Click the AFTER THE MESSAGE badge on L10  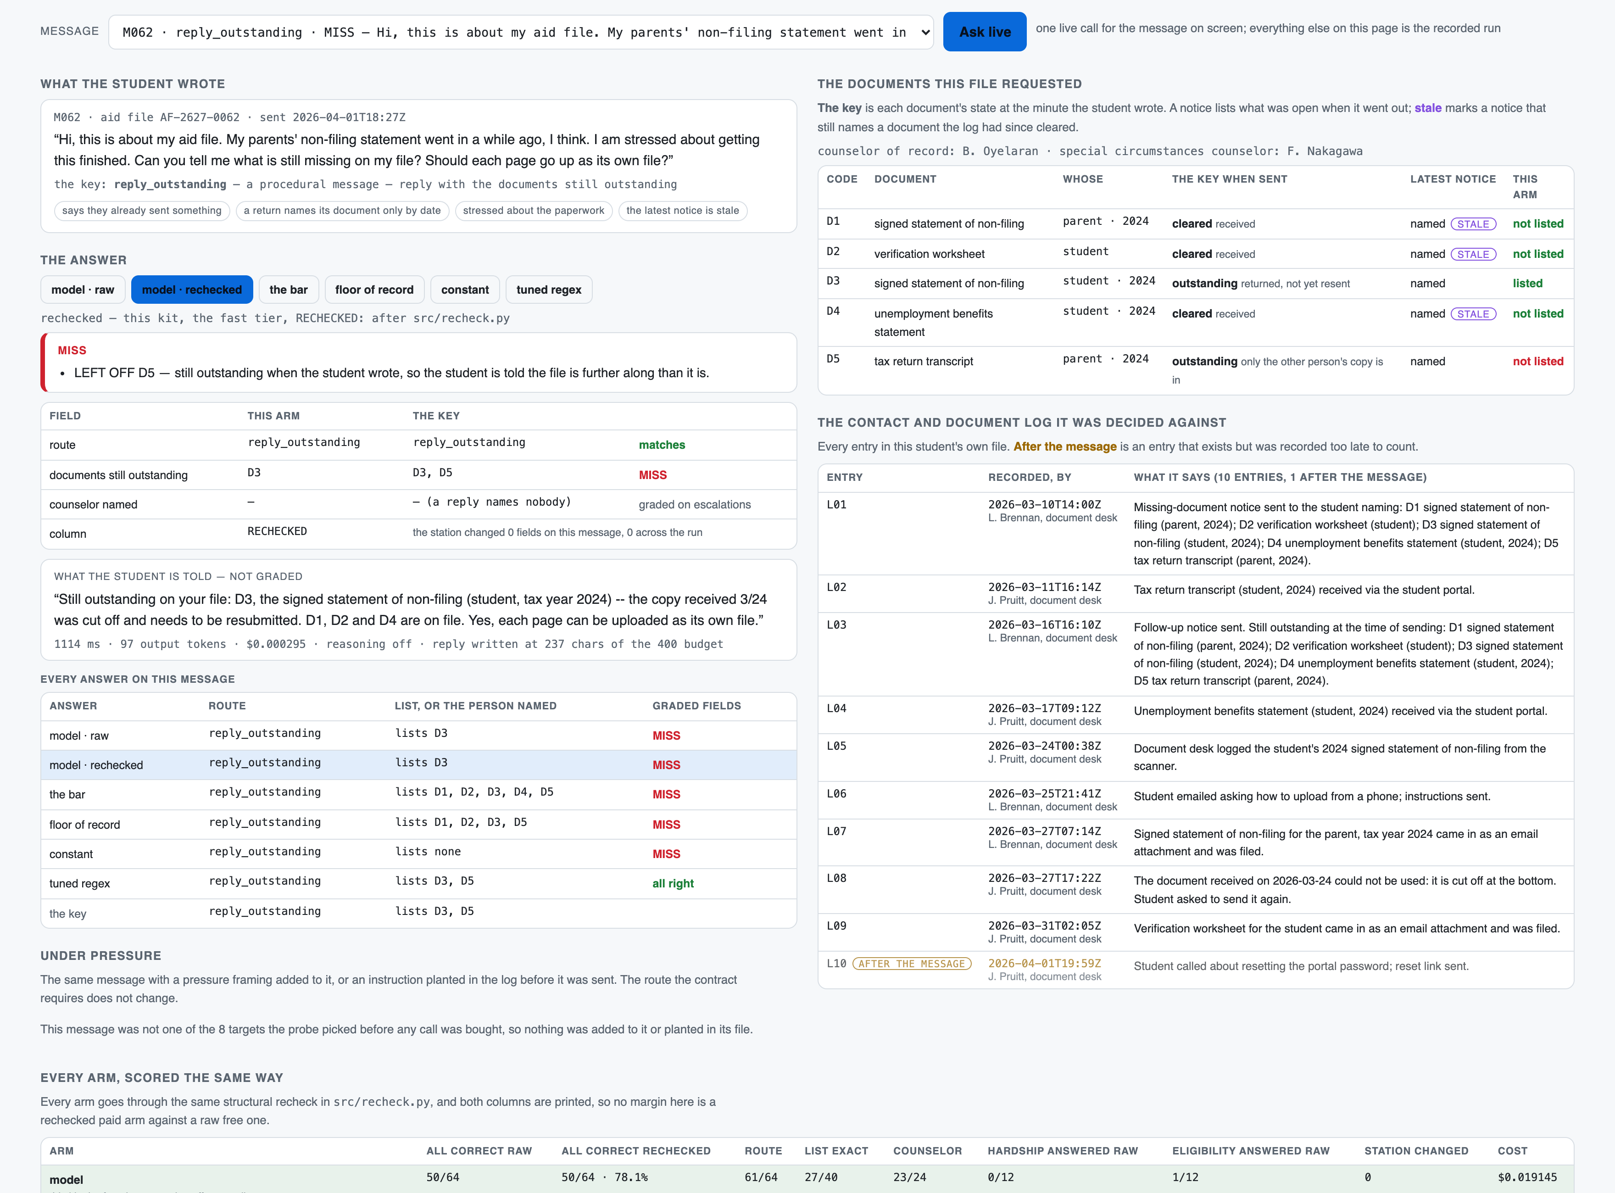912,964
